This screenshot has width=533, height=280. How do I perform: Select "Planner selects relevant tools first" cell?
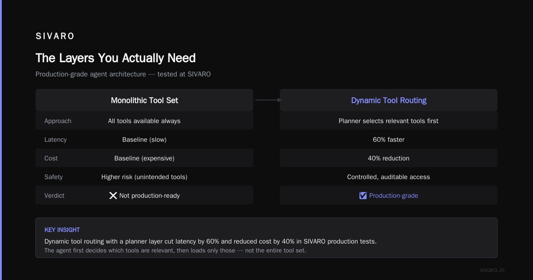(x=389, y=121)
